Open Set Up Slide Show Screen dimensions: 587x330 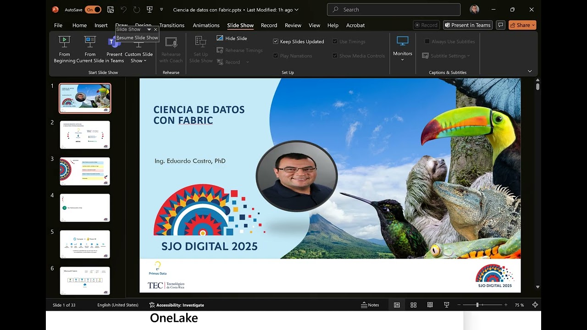pos(201,49)
